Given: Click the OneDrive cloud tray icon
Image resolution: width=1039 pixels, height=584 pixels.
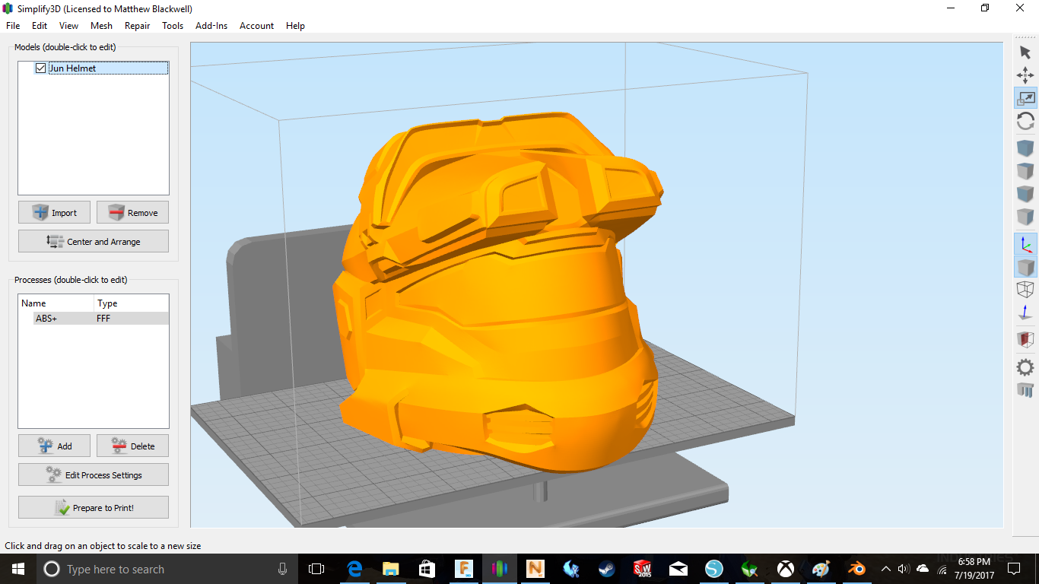Looking at the screenshot, I should pyautogui.click(x=923, y=569).
